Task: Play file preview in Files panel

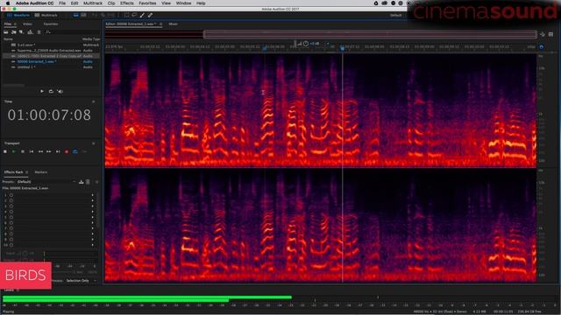Action: pos(42,91)
